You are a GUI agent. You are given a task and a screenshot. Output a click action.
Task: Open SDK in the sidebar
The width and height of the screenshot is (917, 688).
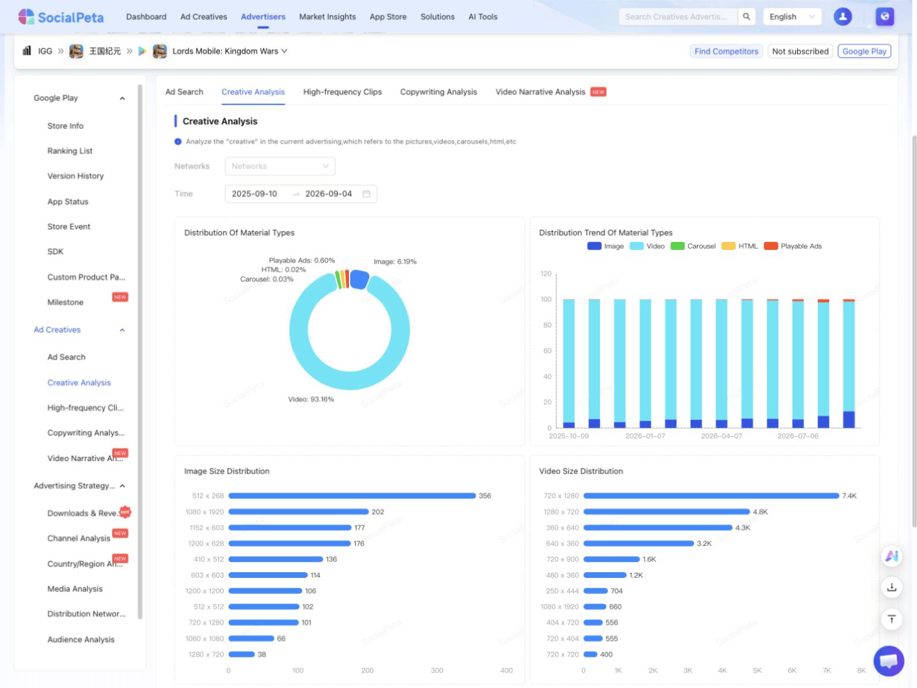point(56,252)
